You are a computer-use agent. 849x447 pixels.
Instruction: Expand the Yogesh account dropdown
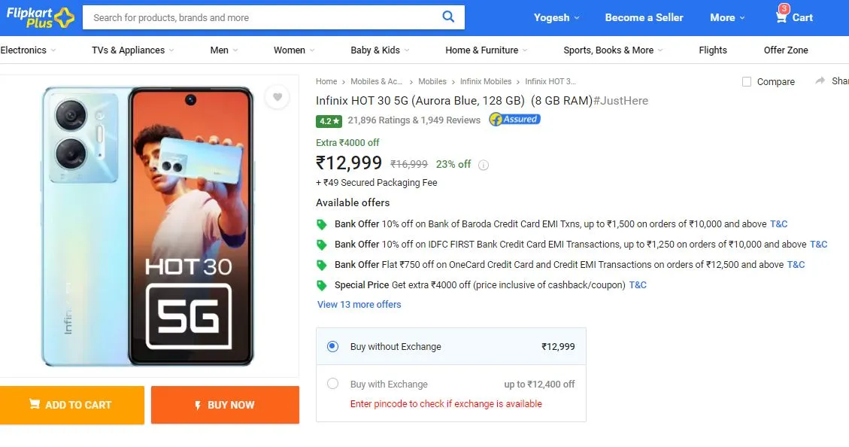[556, 17]
